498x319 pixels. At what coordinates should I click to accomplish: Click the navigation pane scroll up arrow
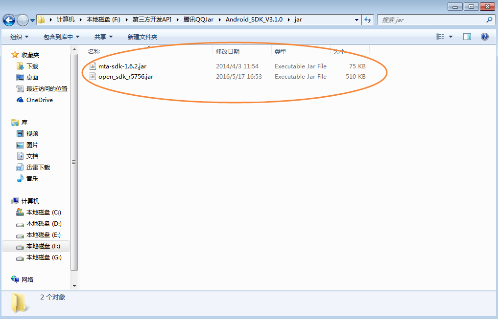tap(74, 49)
